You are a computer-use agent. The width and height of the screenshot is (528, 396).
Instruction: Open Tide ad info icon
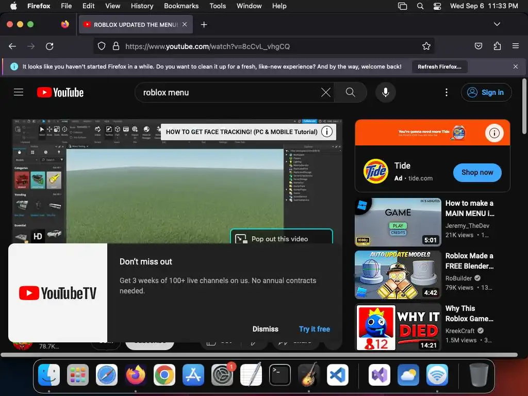pyautogui.click(x=494, y=133)
